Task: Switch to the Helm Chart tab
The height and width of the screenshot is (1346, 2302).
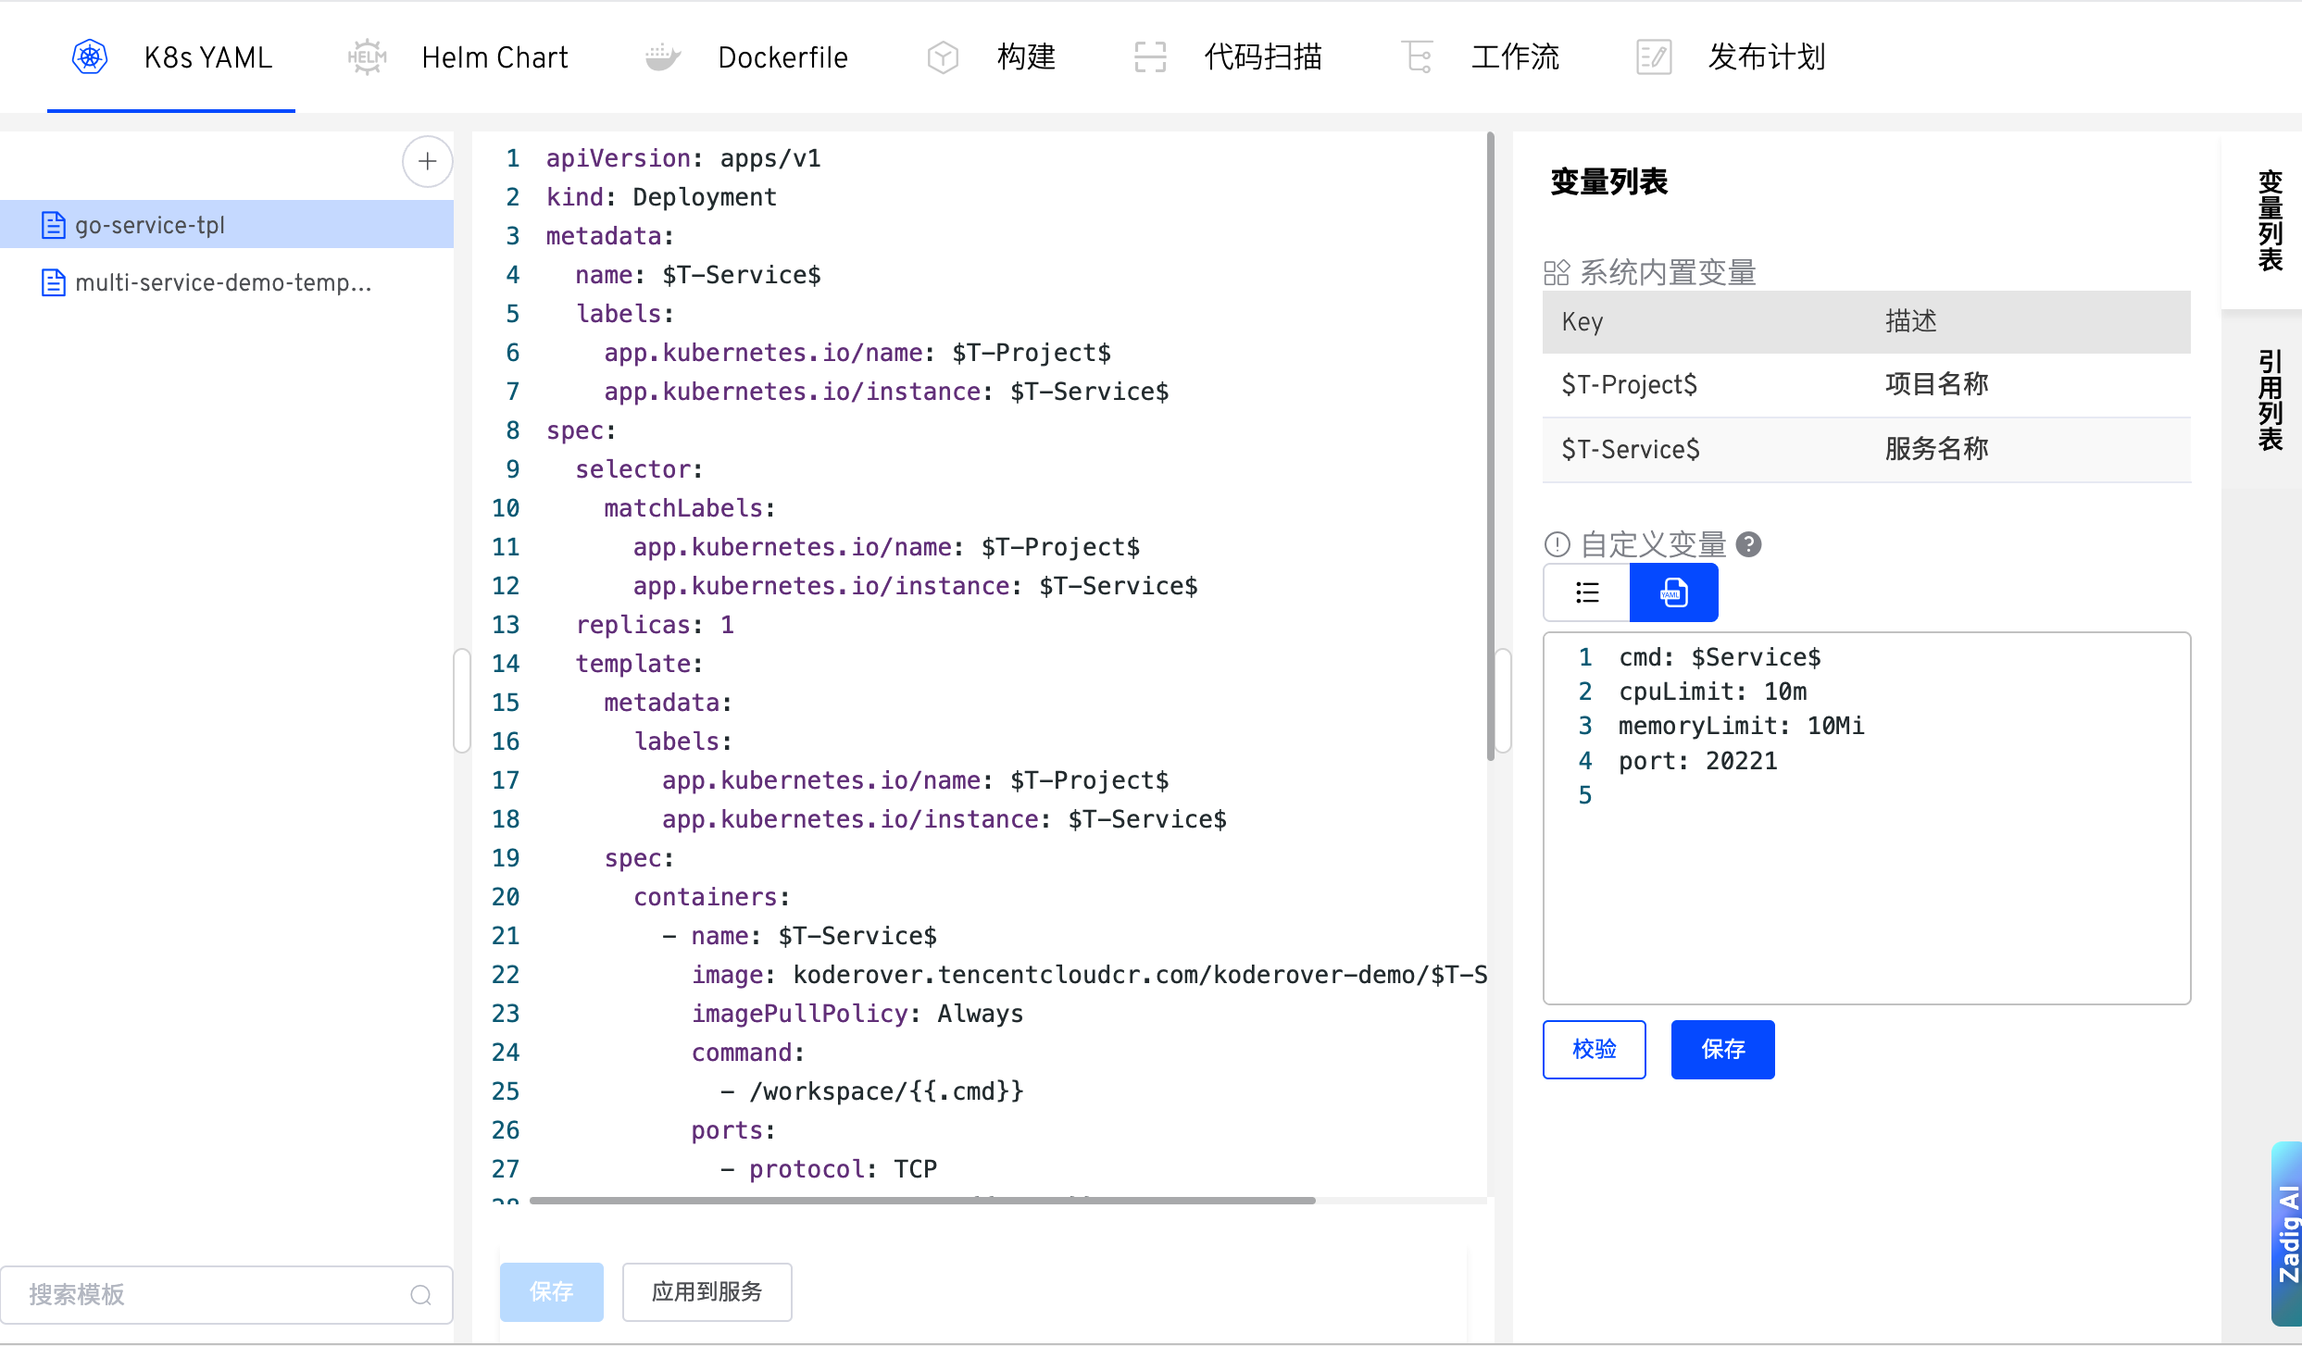Action: point(494,56)
